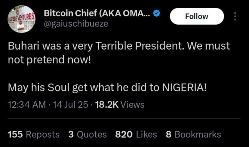This screenshot has width=249, height=147.
Task: Click the tweet sentence starting with Buhari
Action: pos(118,46)
